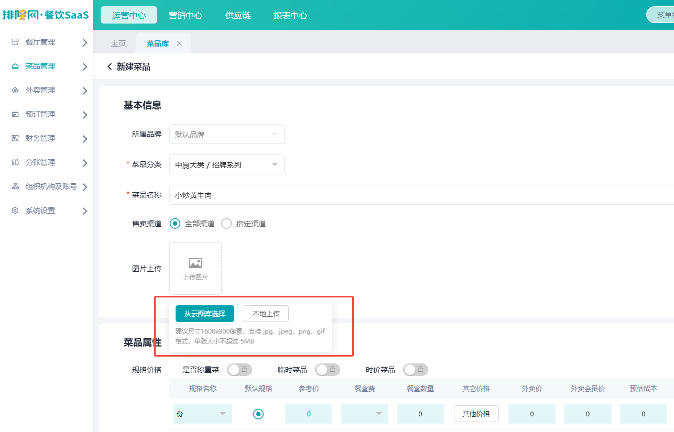This screenshot has height=432, width=674.
Task: Click the 组织机构及账号 org icon
Action: (15, 186)
